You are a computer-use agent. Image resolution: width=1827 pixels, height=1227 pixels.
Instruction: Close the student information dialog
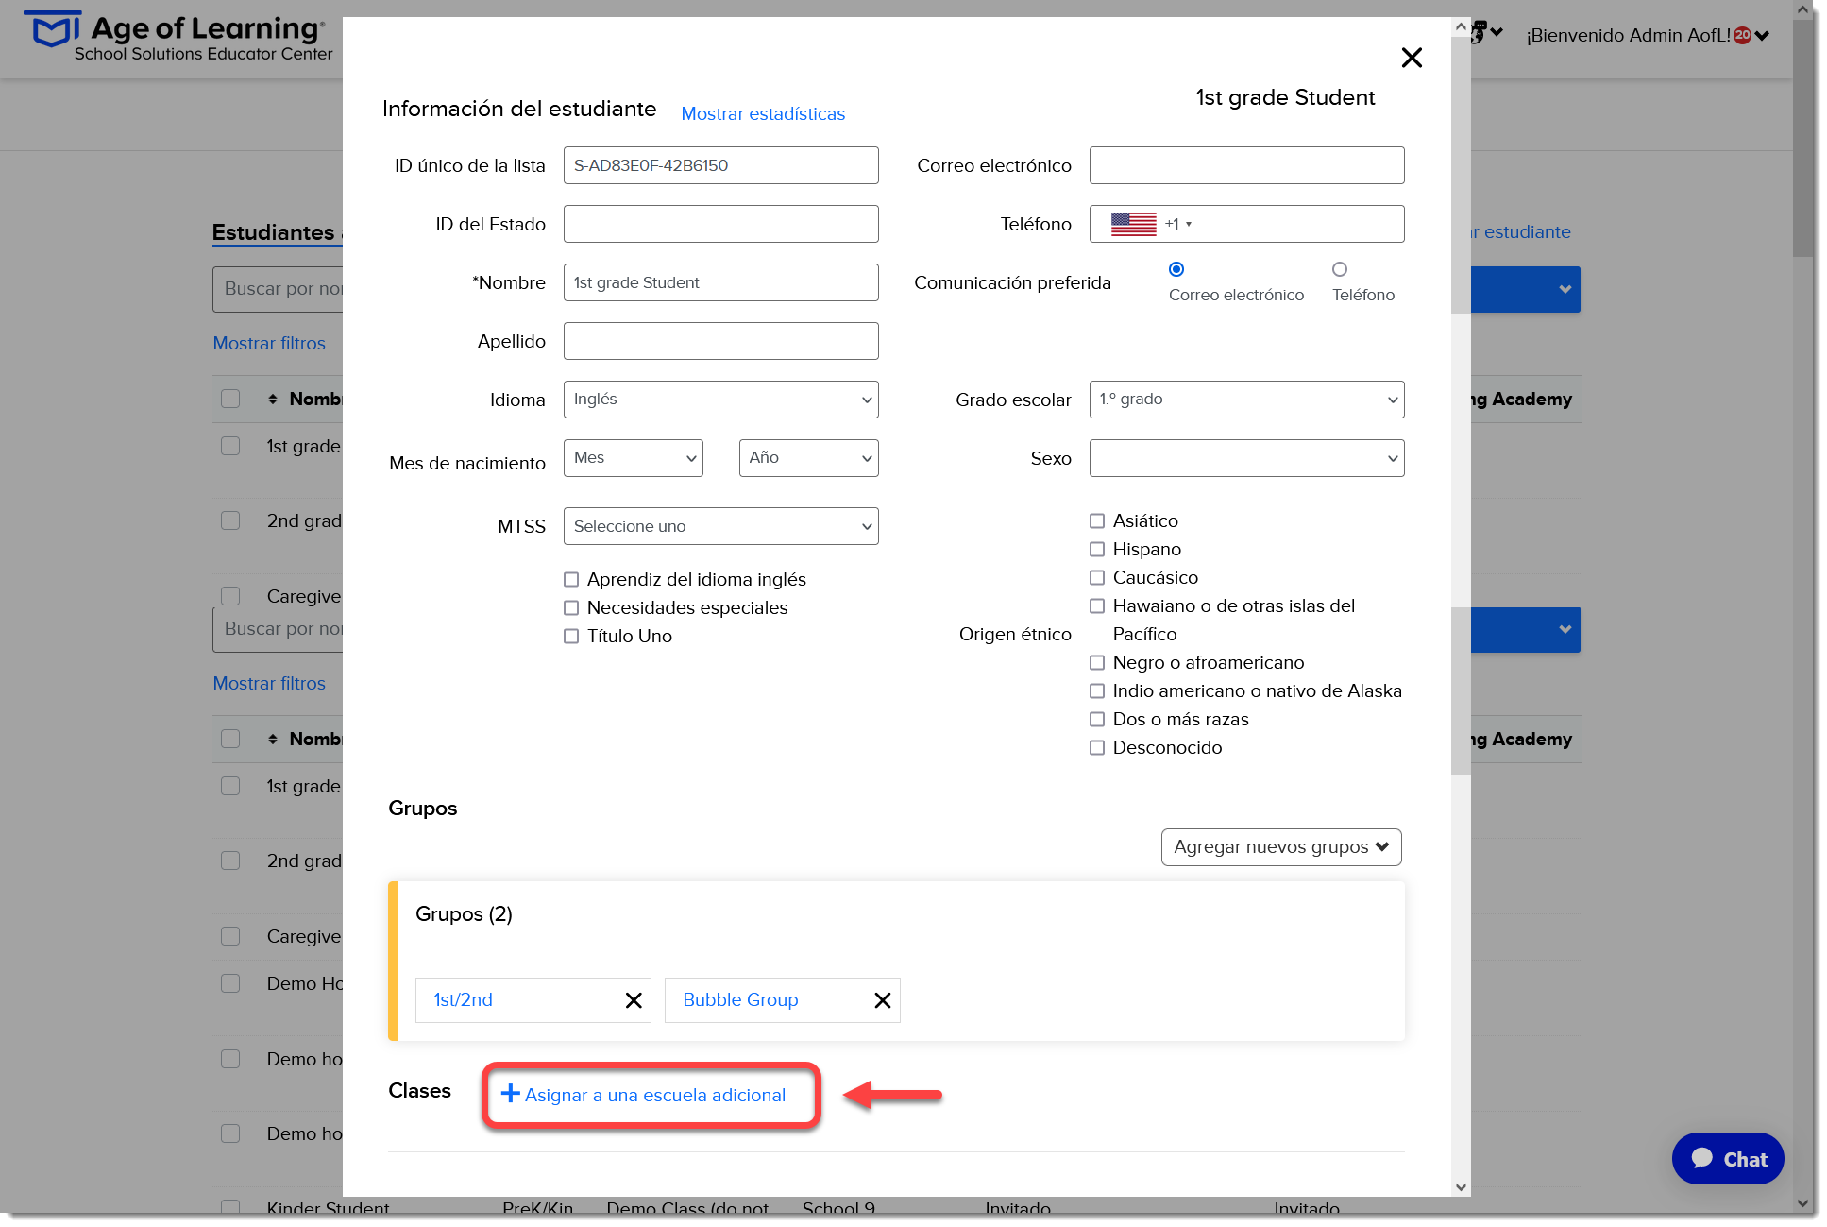pyautogui.click(x=1412, y=58)
